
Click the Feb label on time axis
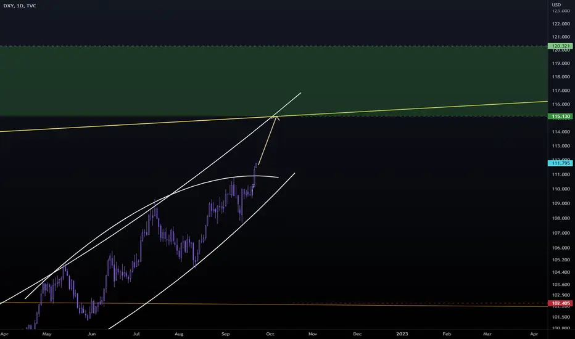[447, 334]
